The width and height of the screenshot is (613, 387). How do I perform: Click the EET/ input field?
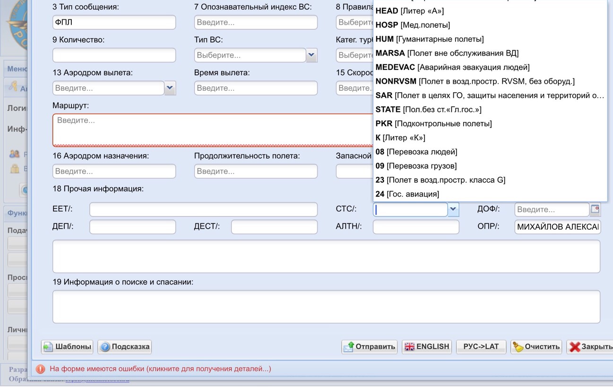(203, 209)
